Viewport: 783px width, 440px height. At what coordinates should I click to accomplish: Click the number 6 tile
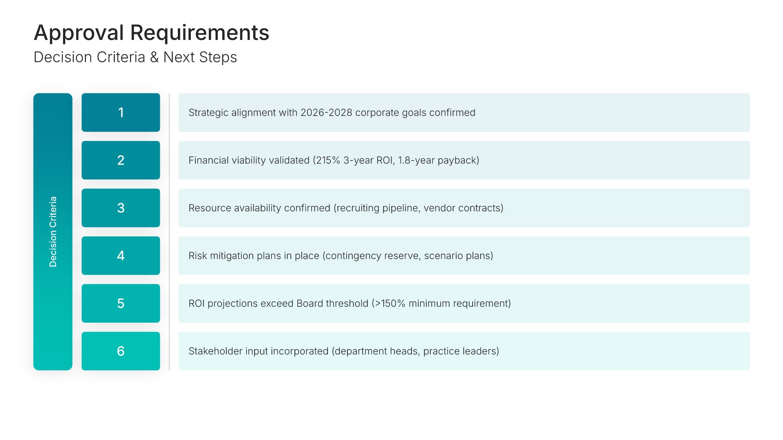tap(121, 351)
